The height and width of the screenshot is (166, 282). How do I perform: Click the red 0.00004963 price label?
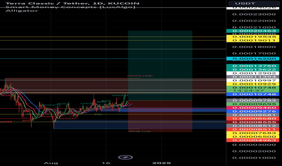(253, 140)
